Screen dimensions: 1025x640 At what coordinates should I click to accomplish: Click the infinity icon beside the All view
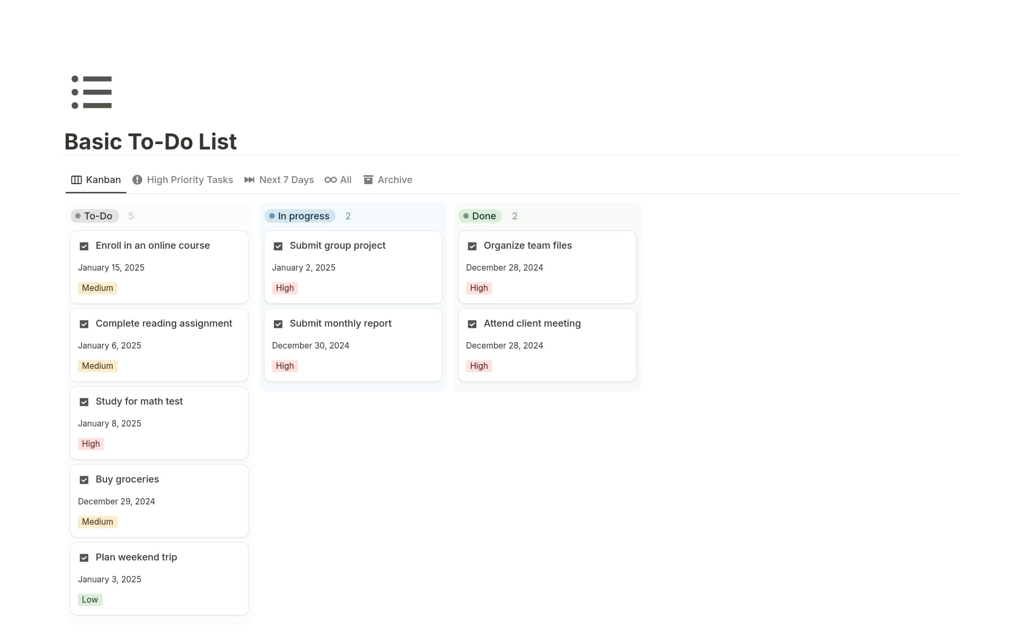pyautogui.click(x=331, y=180)
